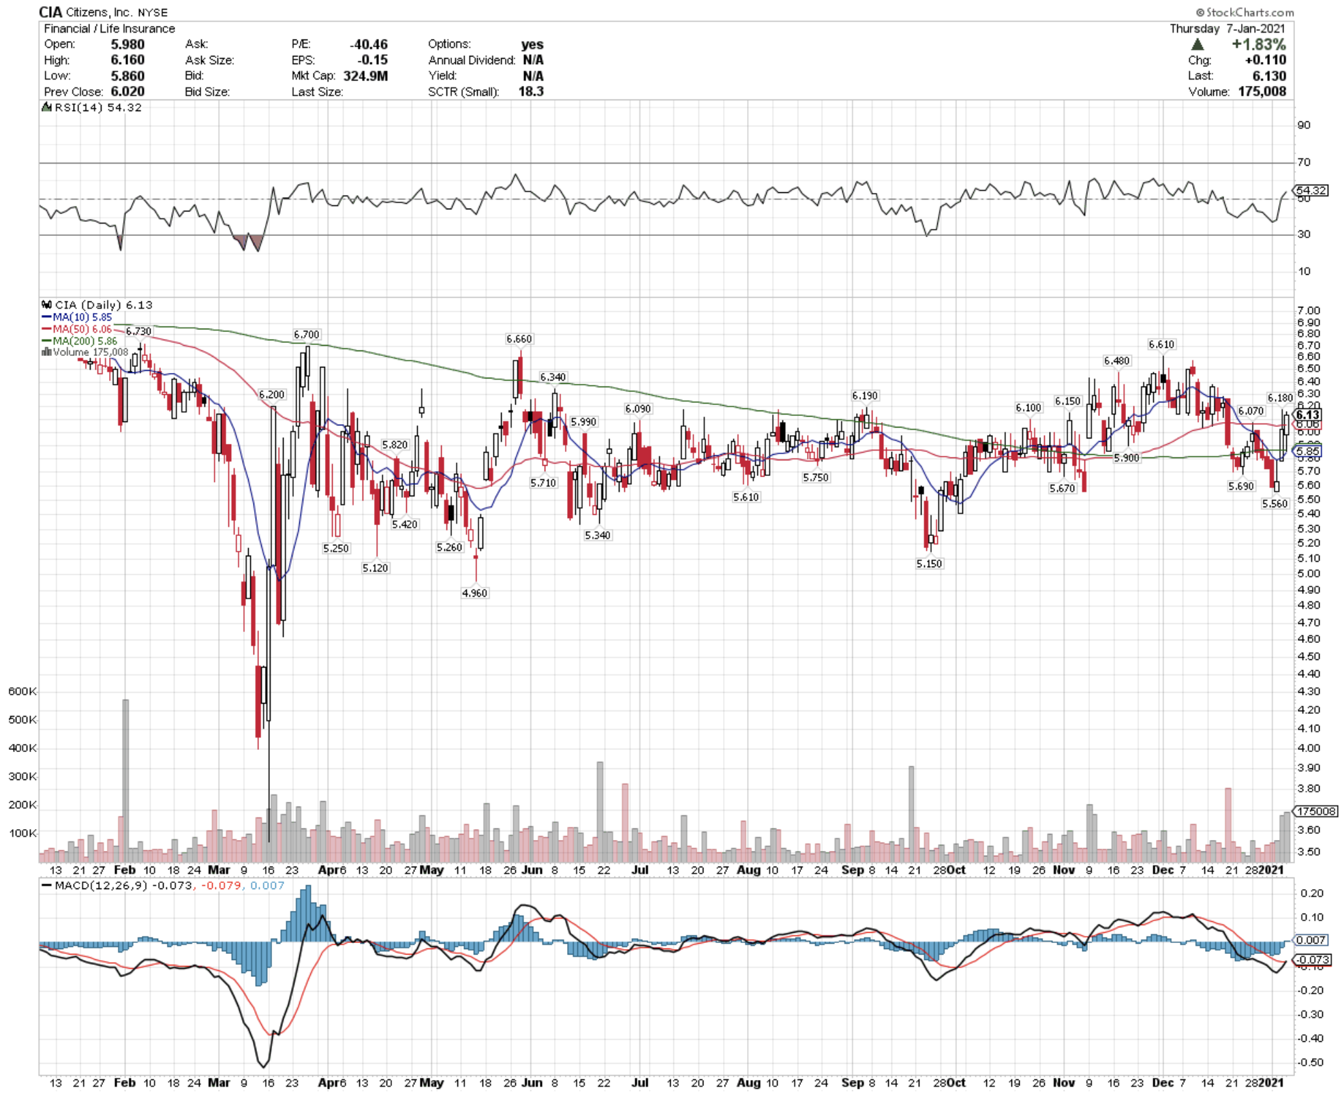Click the 6.200 March price label
Viewport: 1340px width, 1095px height.
(272, 395)
